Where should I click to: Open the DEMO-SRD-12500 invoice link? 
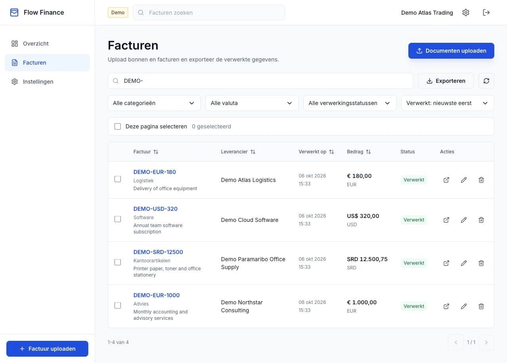158,252
